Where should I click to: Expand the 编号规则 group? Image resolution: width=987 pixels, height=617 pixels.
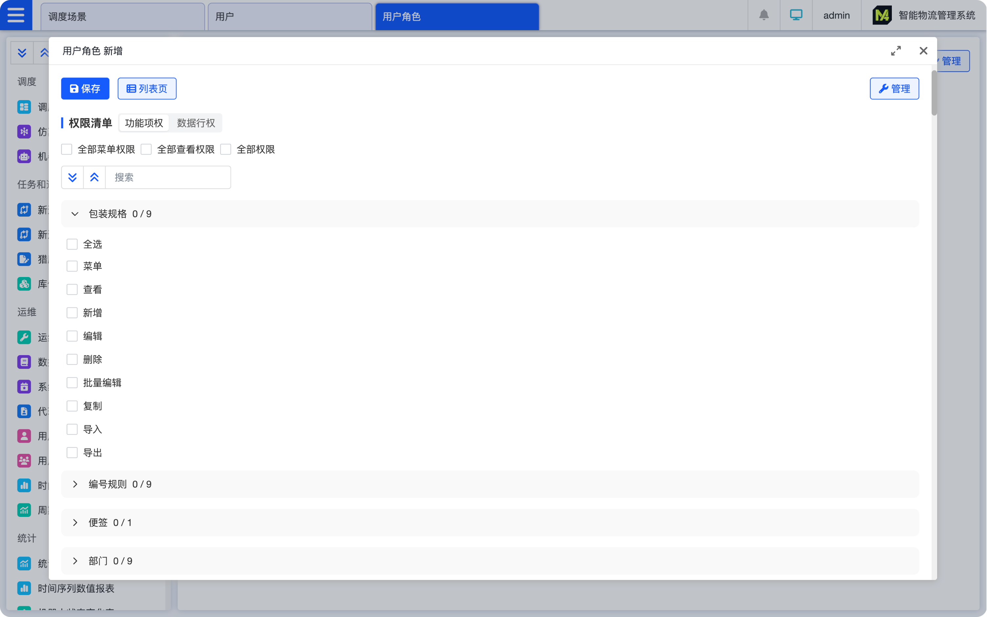click(x=75, y=484)
